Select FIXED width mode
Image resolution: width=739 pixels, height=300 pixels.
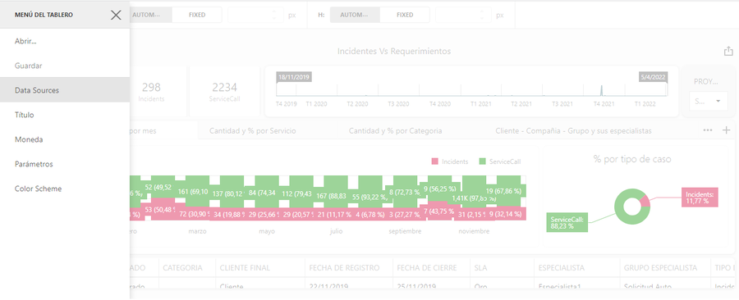197,15
